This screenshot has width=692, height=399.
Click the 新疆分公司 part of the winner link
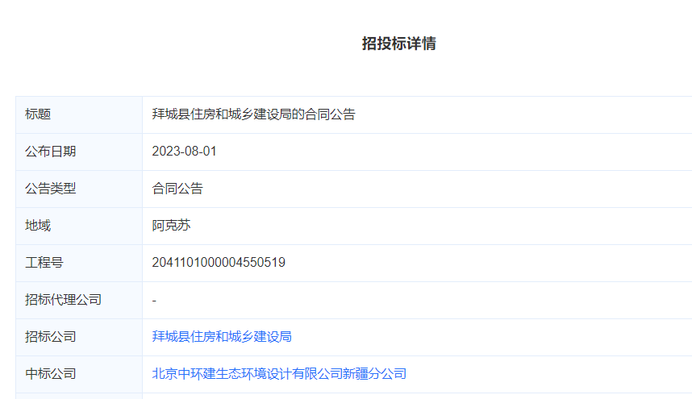click(374, 374)
